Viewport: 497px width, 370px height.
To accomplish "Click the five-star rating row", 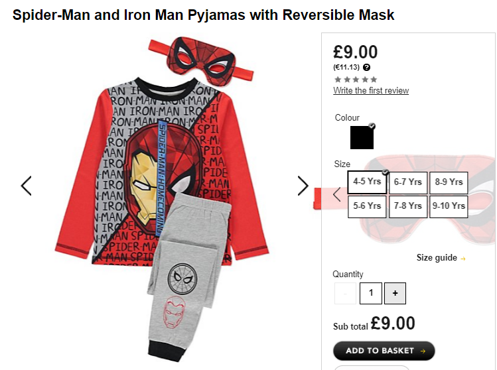I will (356, 79).
